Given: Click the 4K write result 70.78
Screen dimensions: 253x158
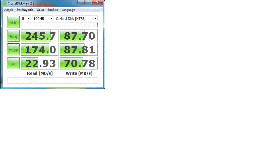Looking at the screenshot, I should 79,63.
